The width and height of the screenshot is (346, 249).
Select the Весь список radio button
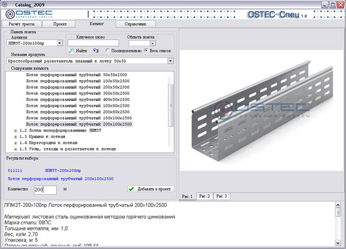[x=147, y=51]
